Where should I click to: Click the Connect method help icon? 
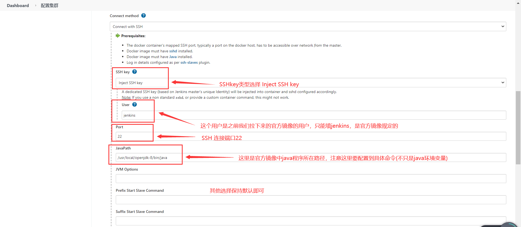(143, 16)
